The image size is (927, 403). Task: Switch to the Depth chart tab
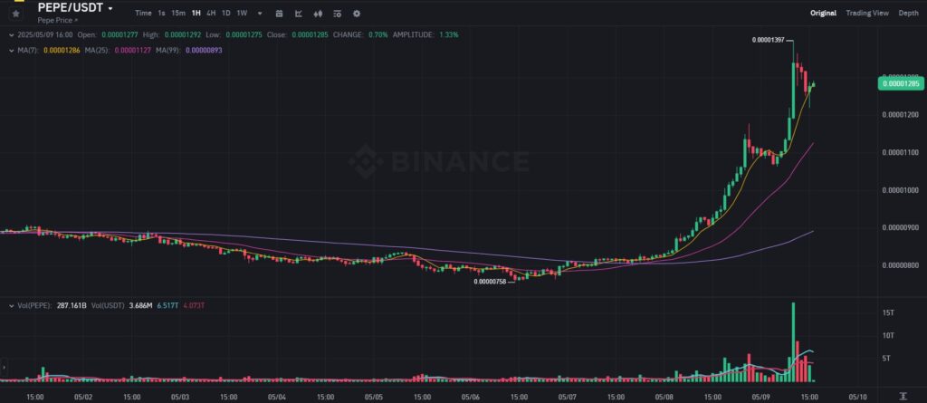point(907,14)
